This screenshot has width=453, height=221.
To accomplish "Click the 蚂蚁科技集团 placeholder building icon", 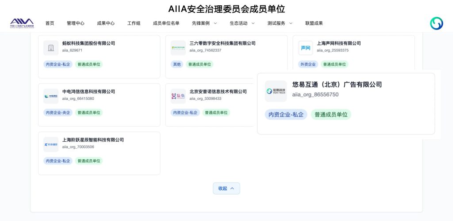I will [x=51, y=48].
